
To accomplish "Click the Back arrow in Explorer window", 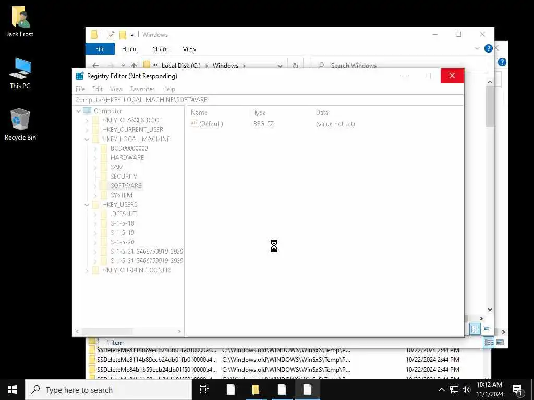I will pos(95,65).
